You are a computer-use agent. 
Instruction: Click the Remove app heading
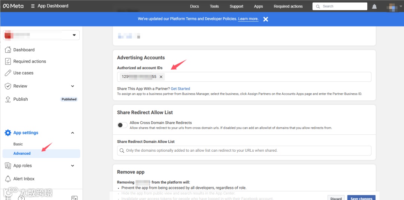pyautogui.click(x=131, y=172)
